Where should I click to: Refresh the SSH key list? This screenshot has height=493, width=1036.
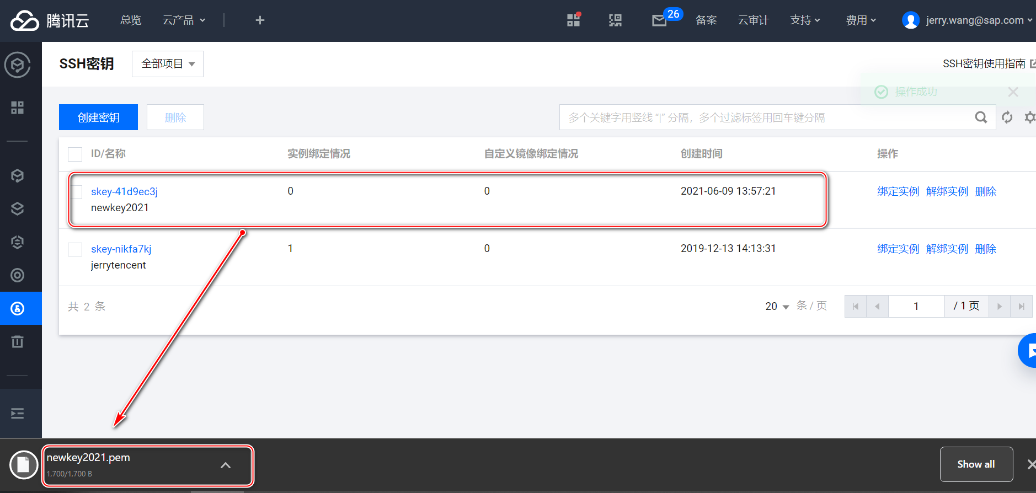[1007, 117]
